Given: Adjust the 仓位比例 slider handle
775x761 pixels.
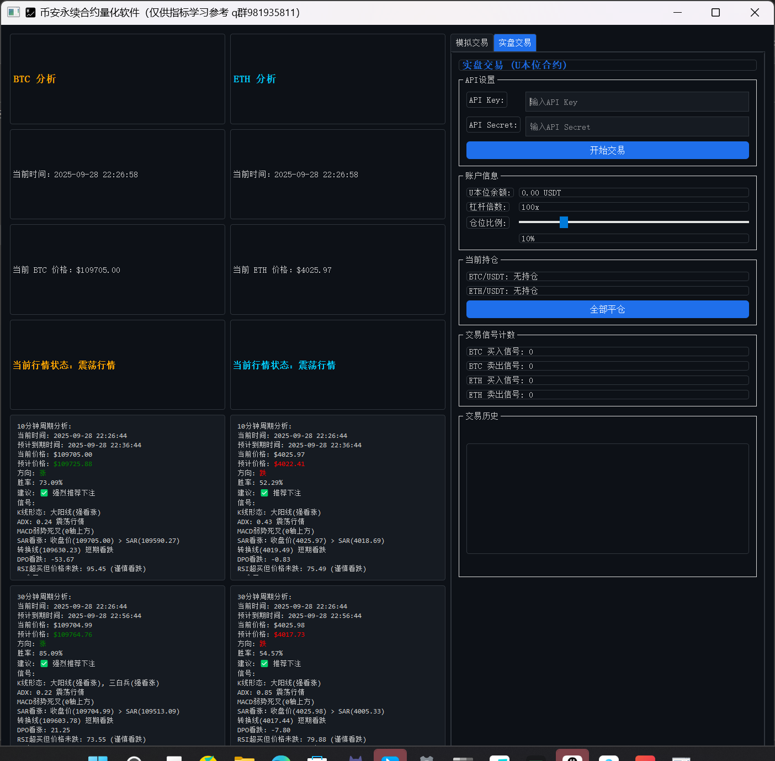Looking at the screenshot, I should click(564, 222).
